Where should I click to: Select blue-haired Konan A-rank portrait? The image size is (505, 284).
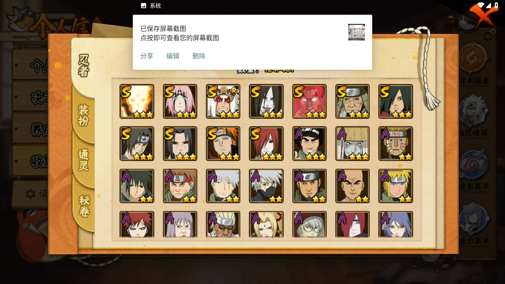(396, 224)
